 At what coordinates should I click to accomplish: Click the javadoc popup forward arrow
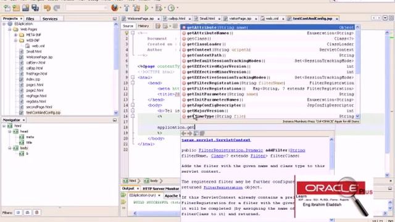pyautogui.click(x=189, y=133)
